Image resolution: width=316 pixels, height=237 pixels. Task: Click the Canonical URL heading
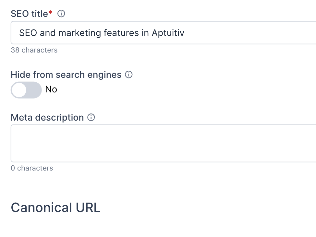coord(55,207)
